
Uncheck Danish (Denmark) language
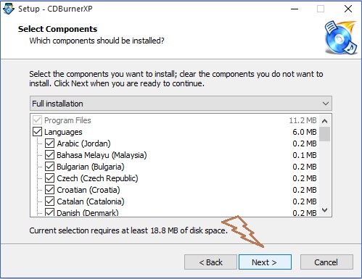49,212
